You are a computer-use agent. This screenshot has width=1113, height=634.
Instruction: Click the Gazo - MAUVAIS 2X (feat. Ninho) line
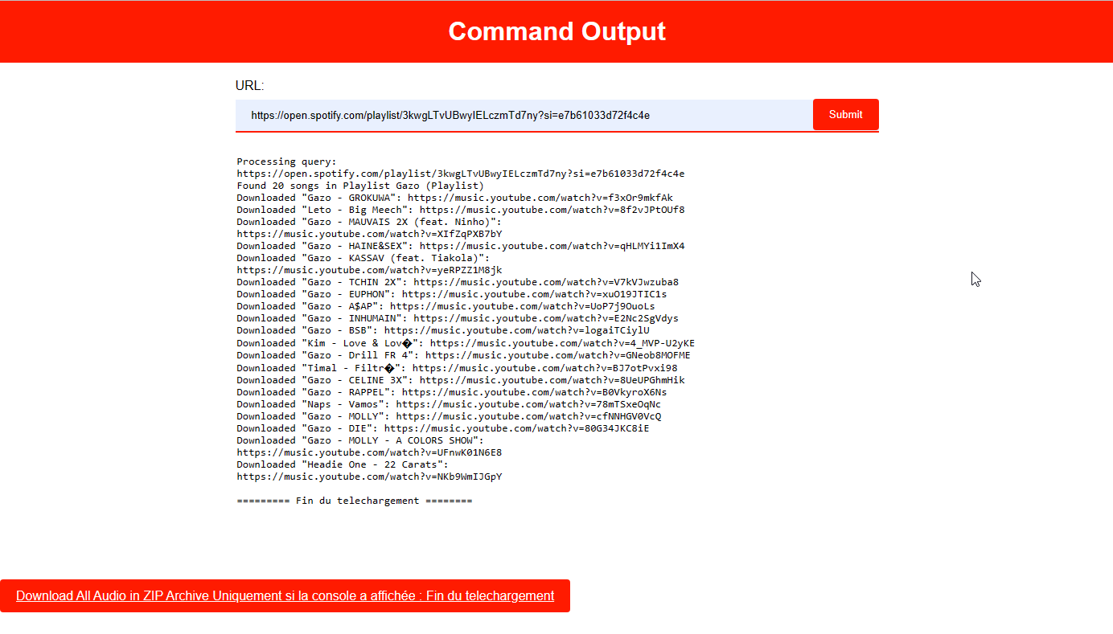369,222
